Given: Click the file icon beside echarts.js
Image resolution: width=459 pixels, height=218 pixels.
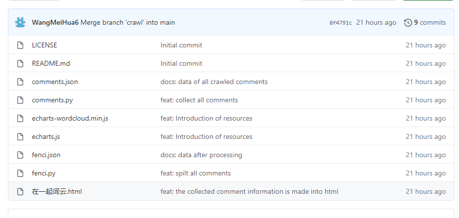Looking at the screenshot, I should point(20,136).
